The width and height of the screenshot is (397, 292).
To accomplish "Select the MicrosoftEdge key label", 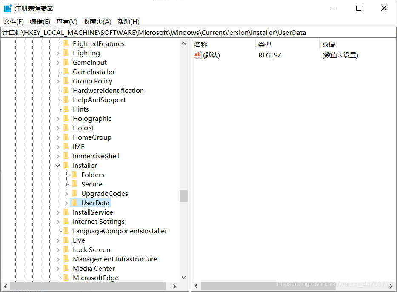I will [x=96, y=278].
